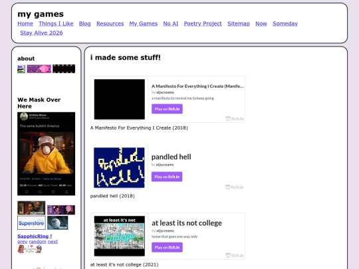Jump to random webring site
359x269 pixels.
37,242
